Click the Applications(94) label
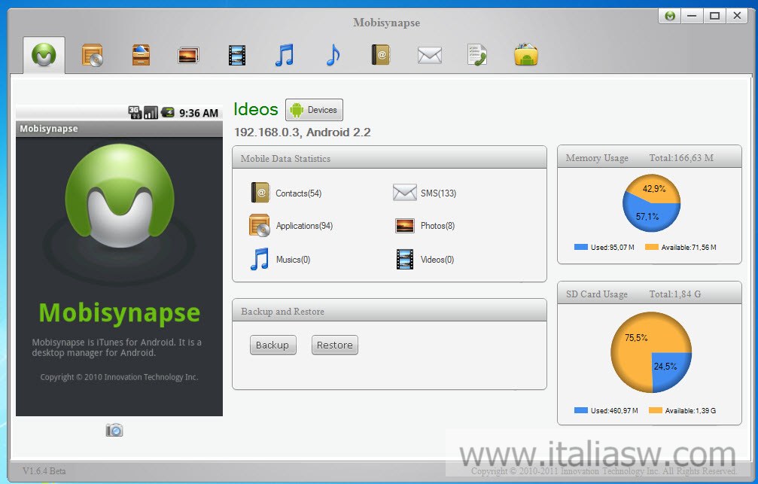 (304, 226)
